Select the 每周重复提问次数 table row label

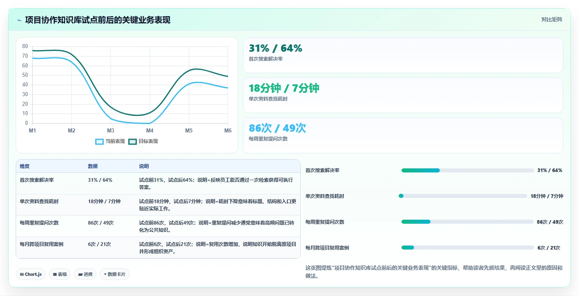[x=39, y=223]
